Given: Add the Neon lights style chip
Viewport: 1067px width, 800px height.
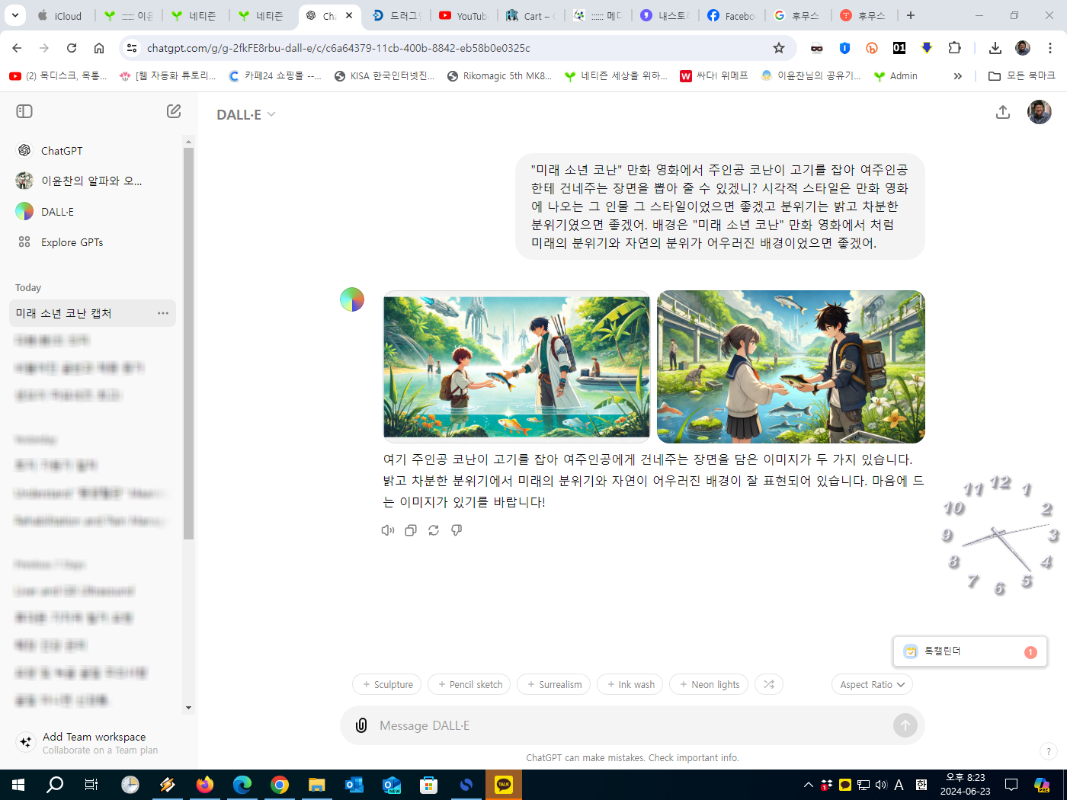Looking at the screenshot, I should click(x=710, y=684).
